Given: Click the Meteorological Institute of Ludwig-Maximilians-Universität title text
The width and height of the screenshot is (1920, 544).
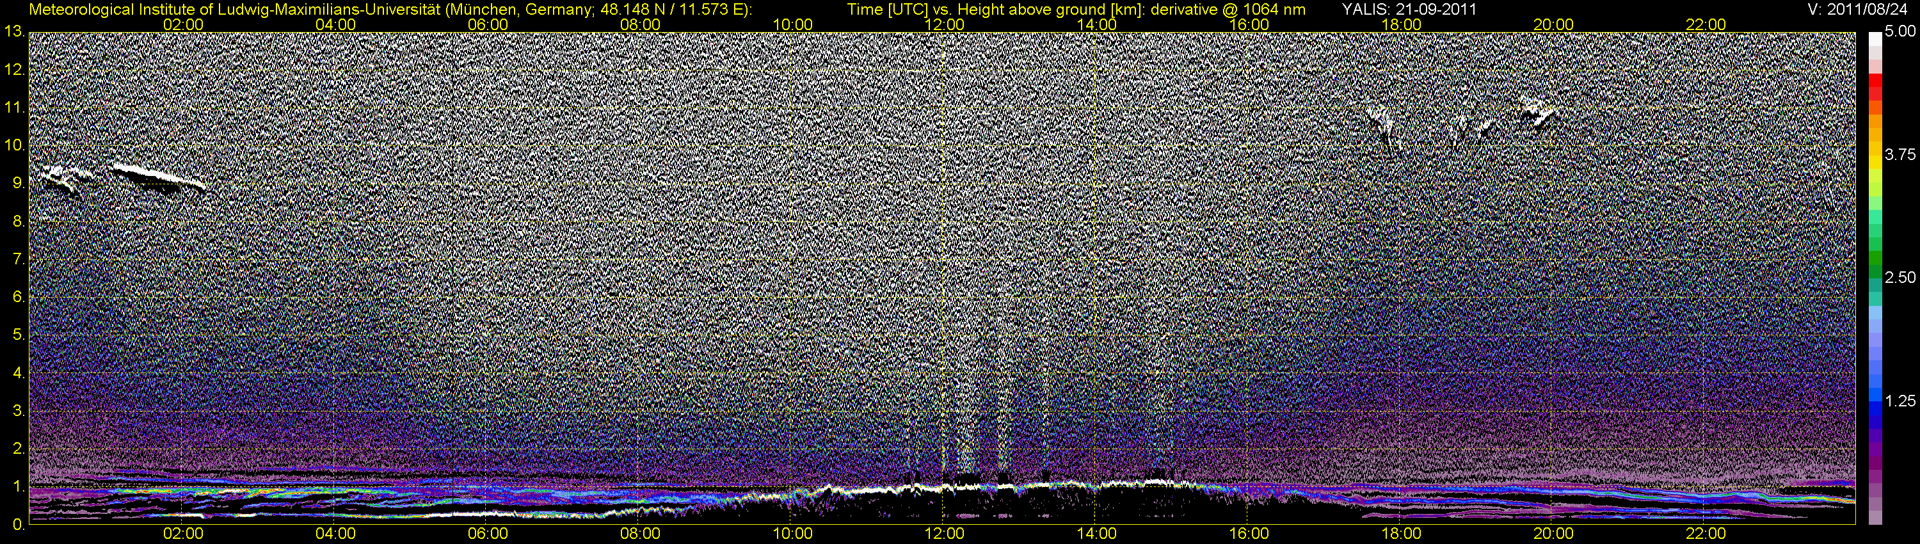Looking at the screenshot, I should tap(390, 10).
